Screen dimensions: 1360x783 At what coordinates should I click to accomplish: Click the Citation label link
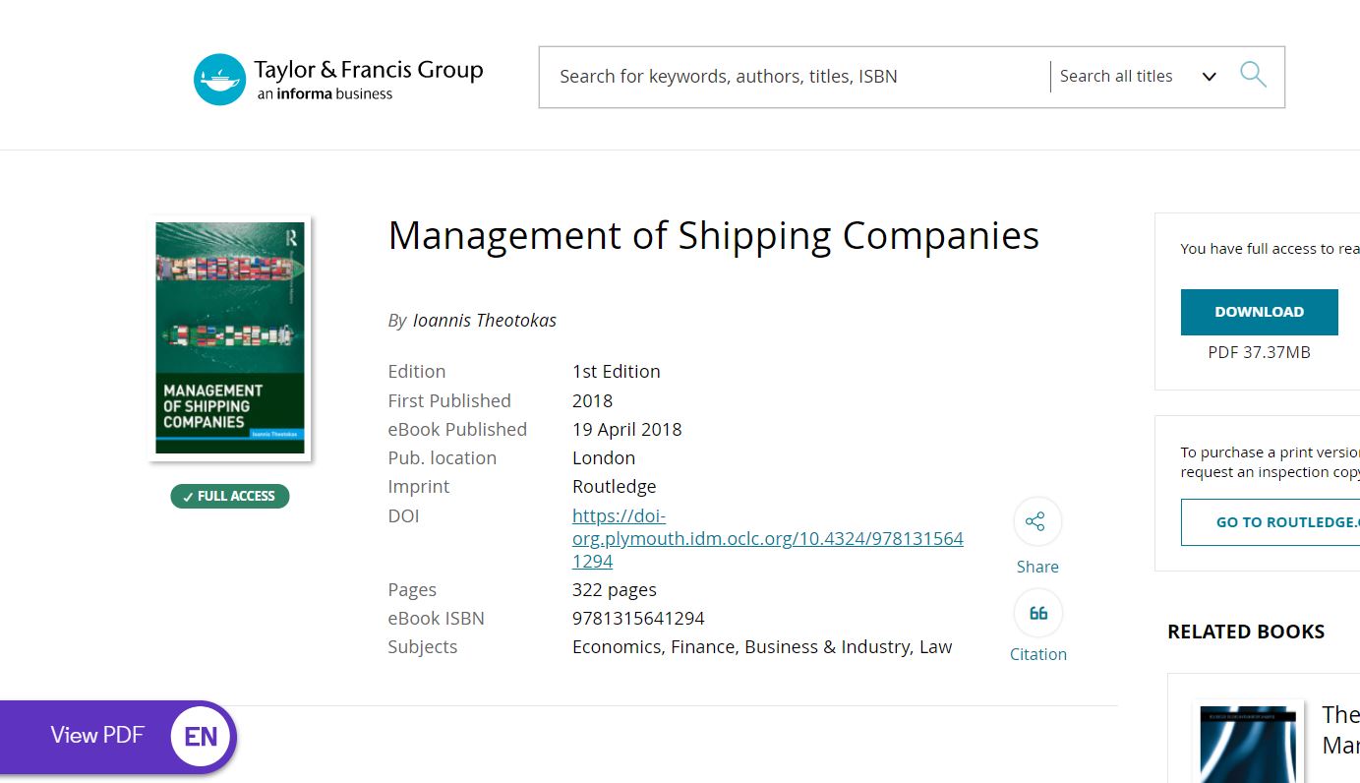(1037, 654)
